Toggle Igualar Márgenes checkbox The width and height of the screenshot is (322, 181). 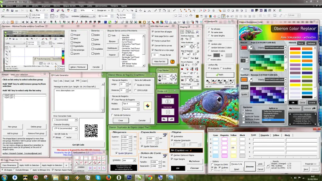tap(116, 153)
